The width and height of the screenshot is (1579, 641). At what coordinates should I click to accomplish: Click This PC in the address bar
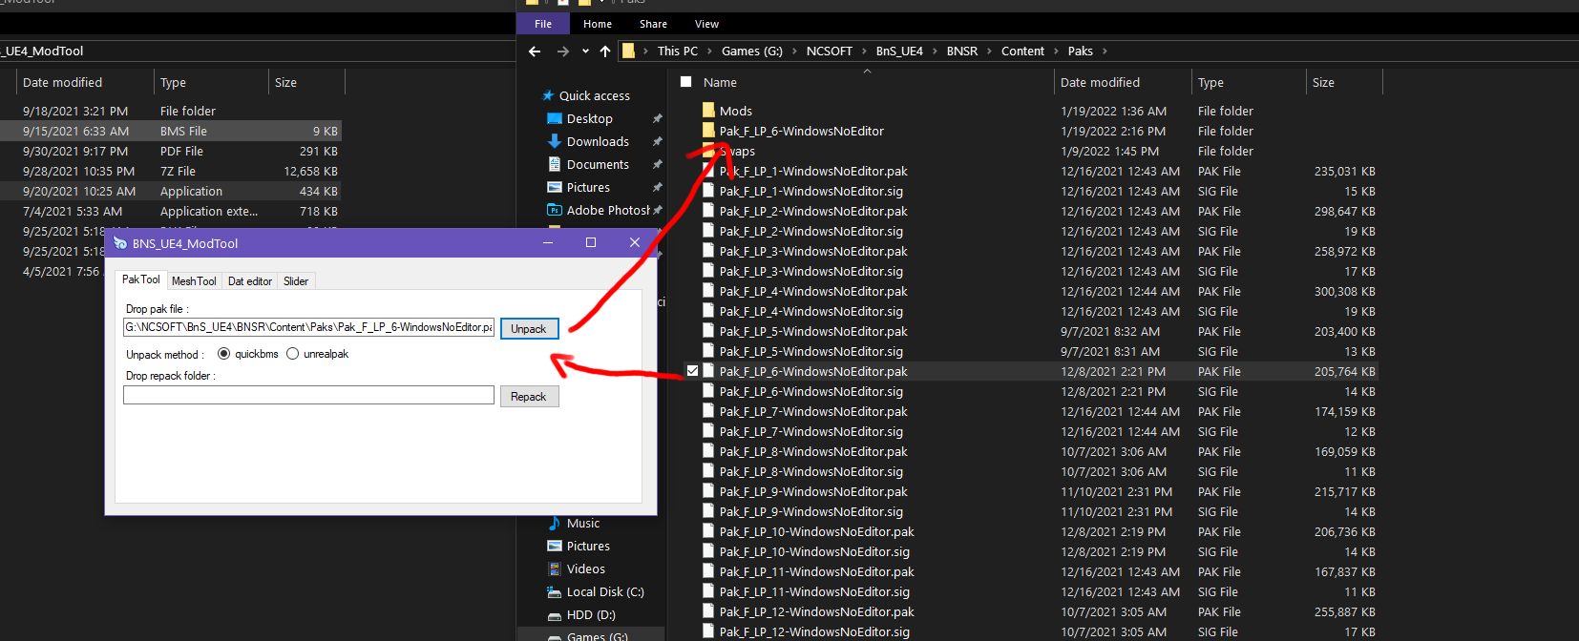pyautogui.click(x=678, y=52)
